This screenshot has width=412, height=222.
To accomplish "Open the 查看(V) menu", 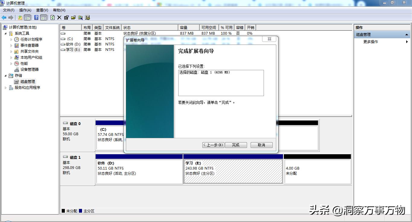I will pos(42,10).
